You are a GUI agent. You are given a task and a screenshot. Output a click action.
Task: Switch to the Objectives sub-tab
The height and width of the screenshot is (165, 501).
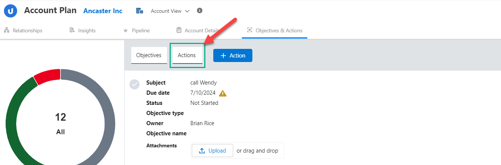(x=149, y=55)
